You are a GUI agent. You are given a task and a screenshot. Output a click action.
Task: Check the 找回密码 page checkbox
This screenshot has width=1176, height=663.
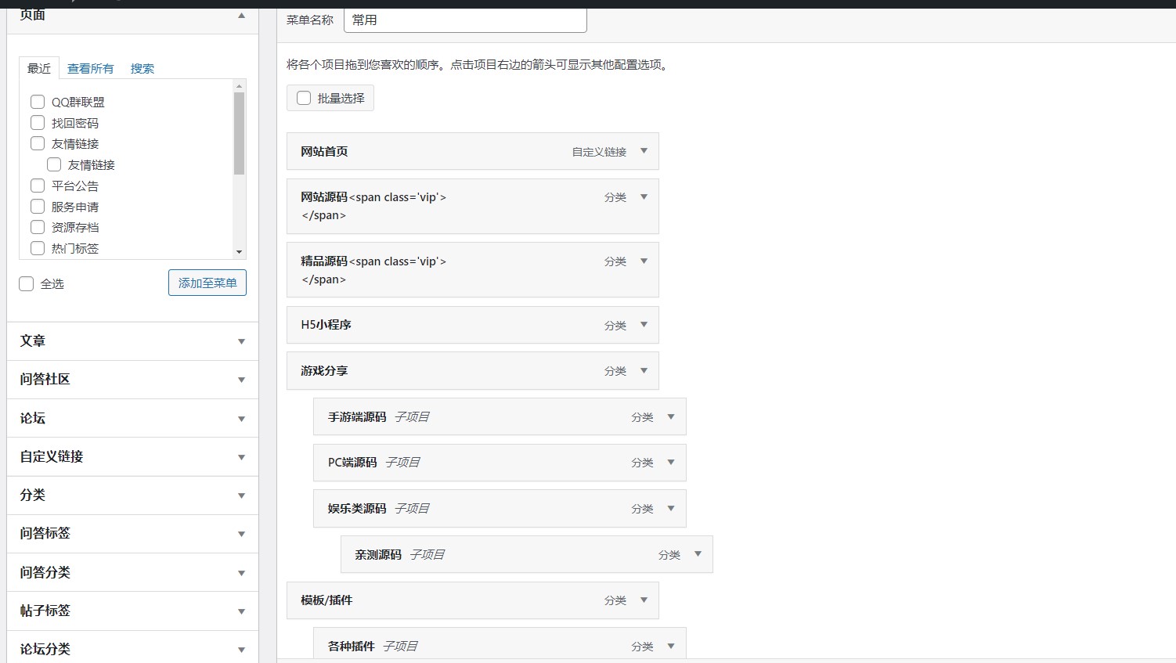click(x=38, y=123)
